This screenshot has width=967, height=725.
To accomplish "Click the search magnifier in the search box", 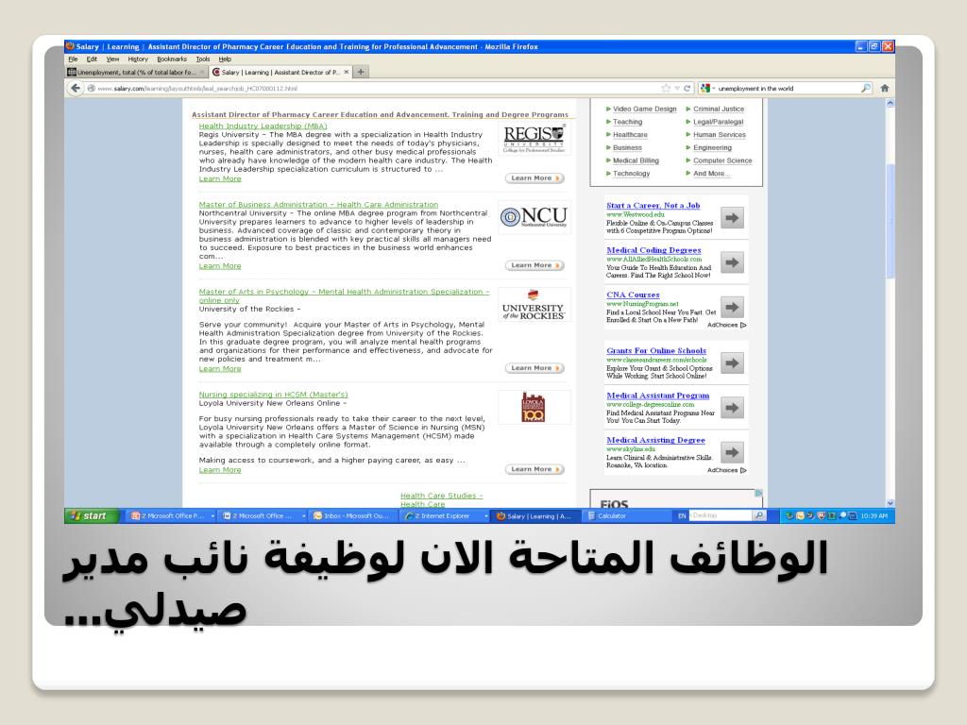I will point(866,88).
